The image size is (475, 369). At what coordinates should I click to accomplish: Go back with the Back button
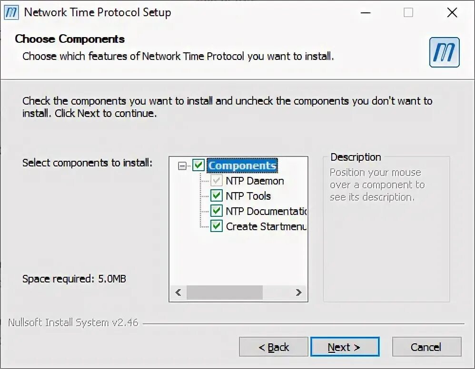[274, 347]
